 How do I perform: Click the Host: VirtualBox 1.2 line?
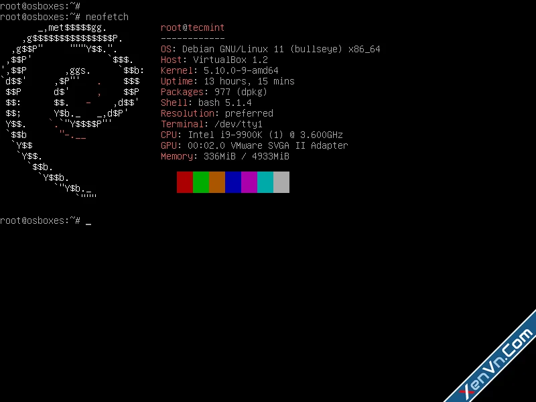pyautogui.click(x=214, y=60)
